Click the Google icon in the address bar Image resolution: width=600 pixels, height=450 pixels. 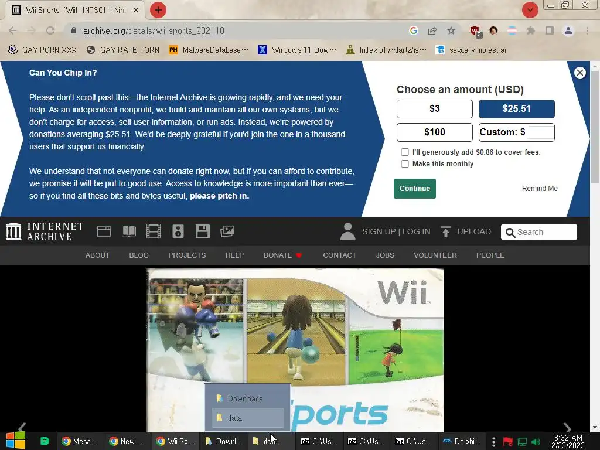point(413,30)
